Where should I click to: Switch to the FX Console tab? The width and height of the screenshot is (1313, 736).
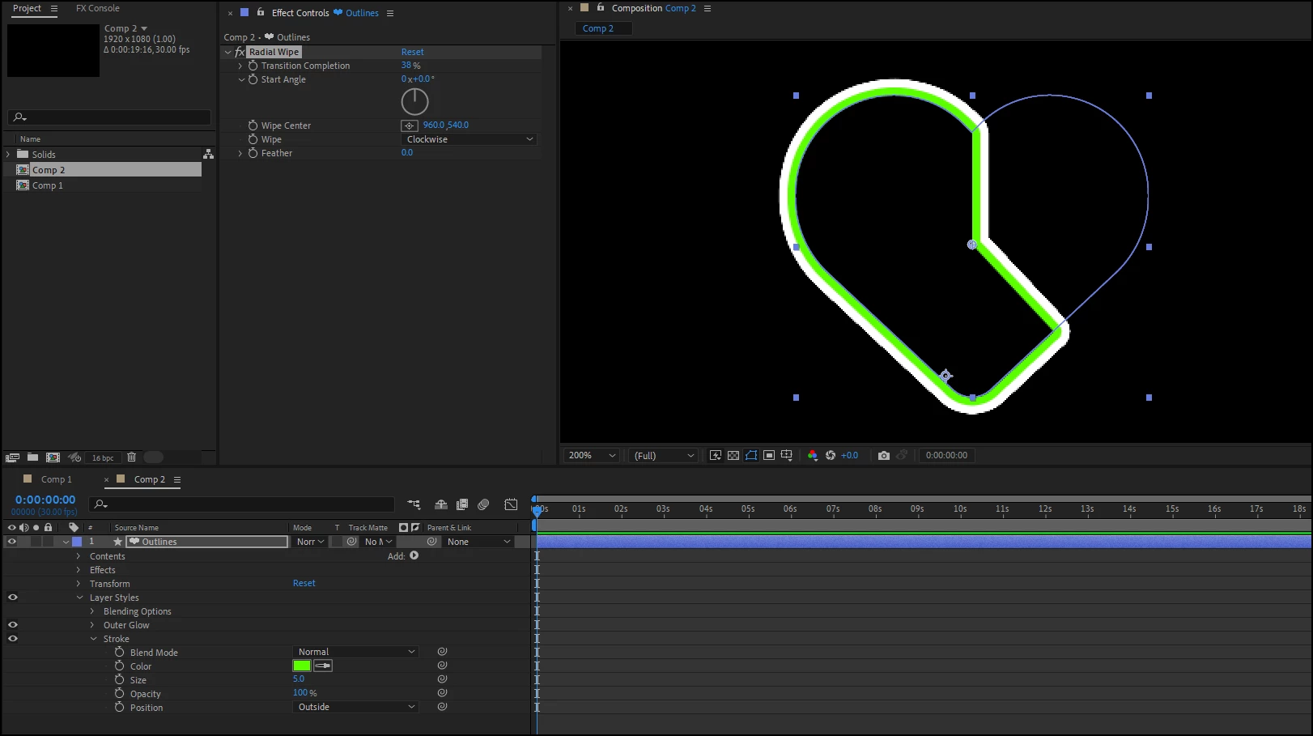97,8
